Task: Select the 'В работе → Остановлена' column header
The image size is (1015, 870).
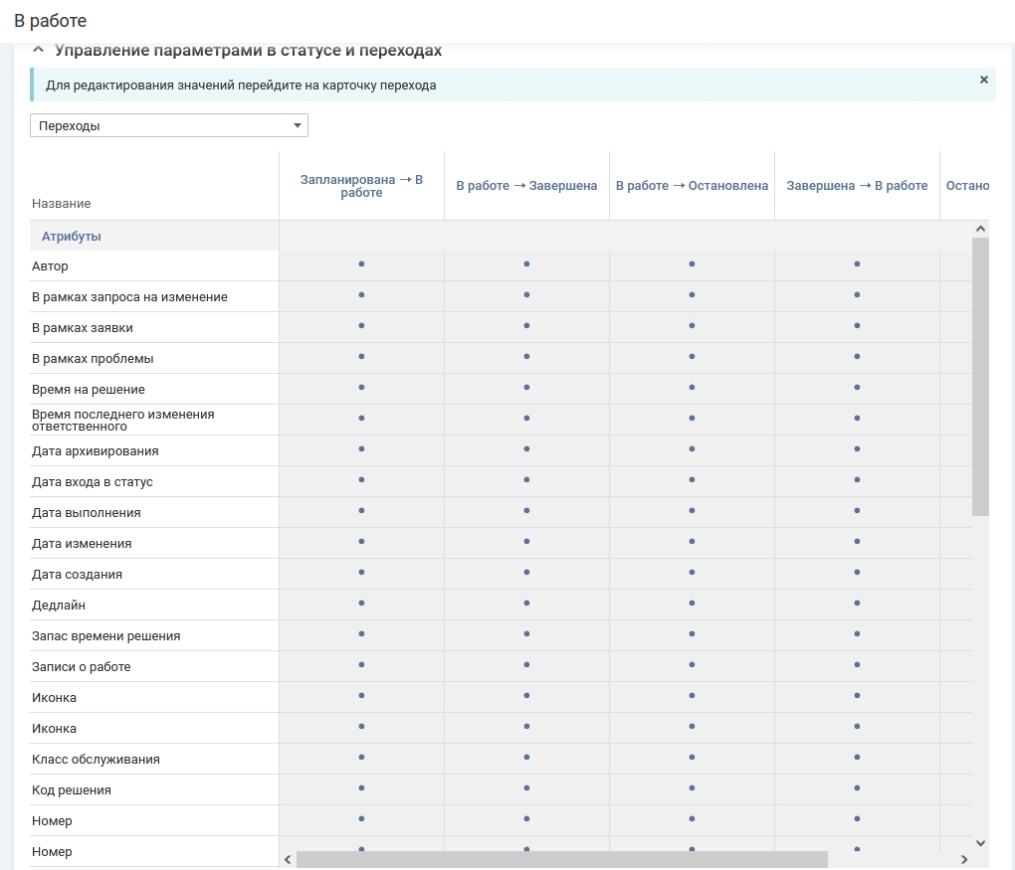Action: 692,186
